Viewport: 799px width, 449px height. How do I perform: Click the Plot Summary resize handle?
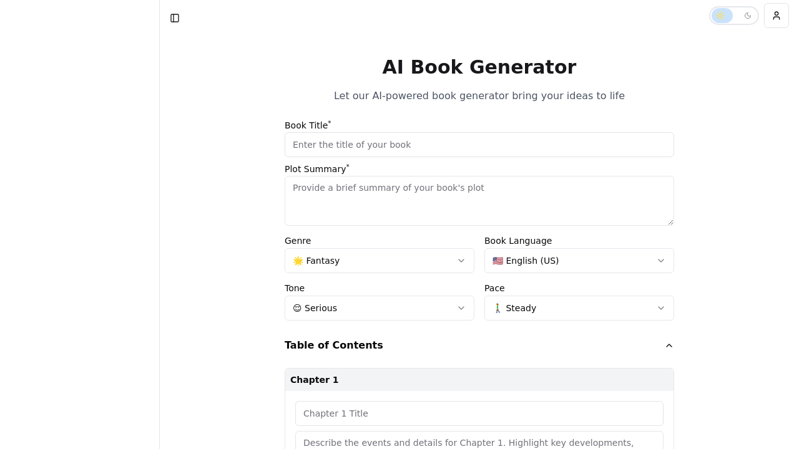click(670, 221)
